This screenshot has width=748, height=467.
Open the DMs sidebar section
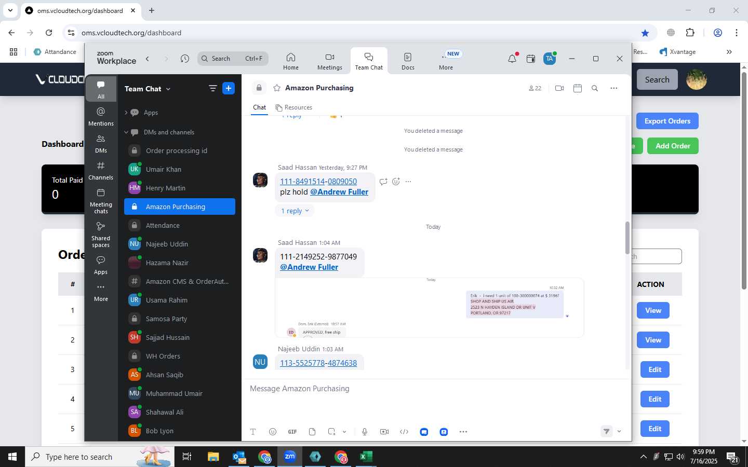[x=101, y=144]
